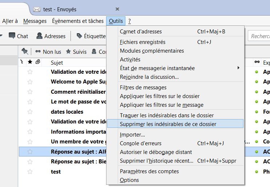Open the dropdown arrow left of Chat
Viewport: 270px width, 187px height.
click(1, 36)
